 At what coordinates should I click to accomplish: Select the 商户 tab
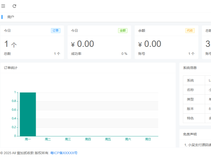tap(11, 17)
